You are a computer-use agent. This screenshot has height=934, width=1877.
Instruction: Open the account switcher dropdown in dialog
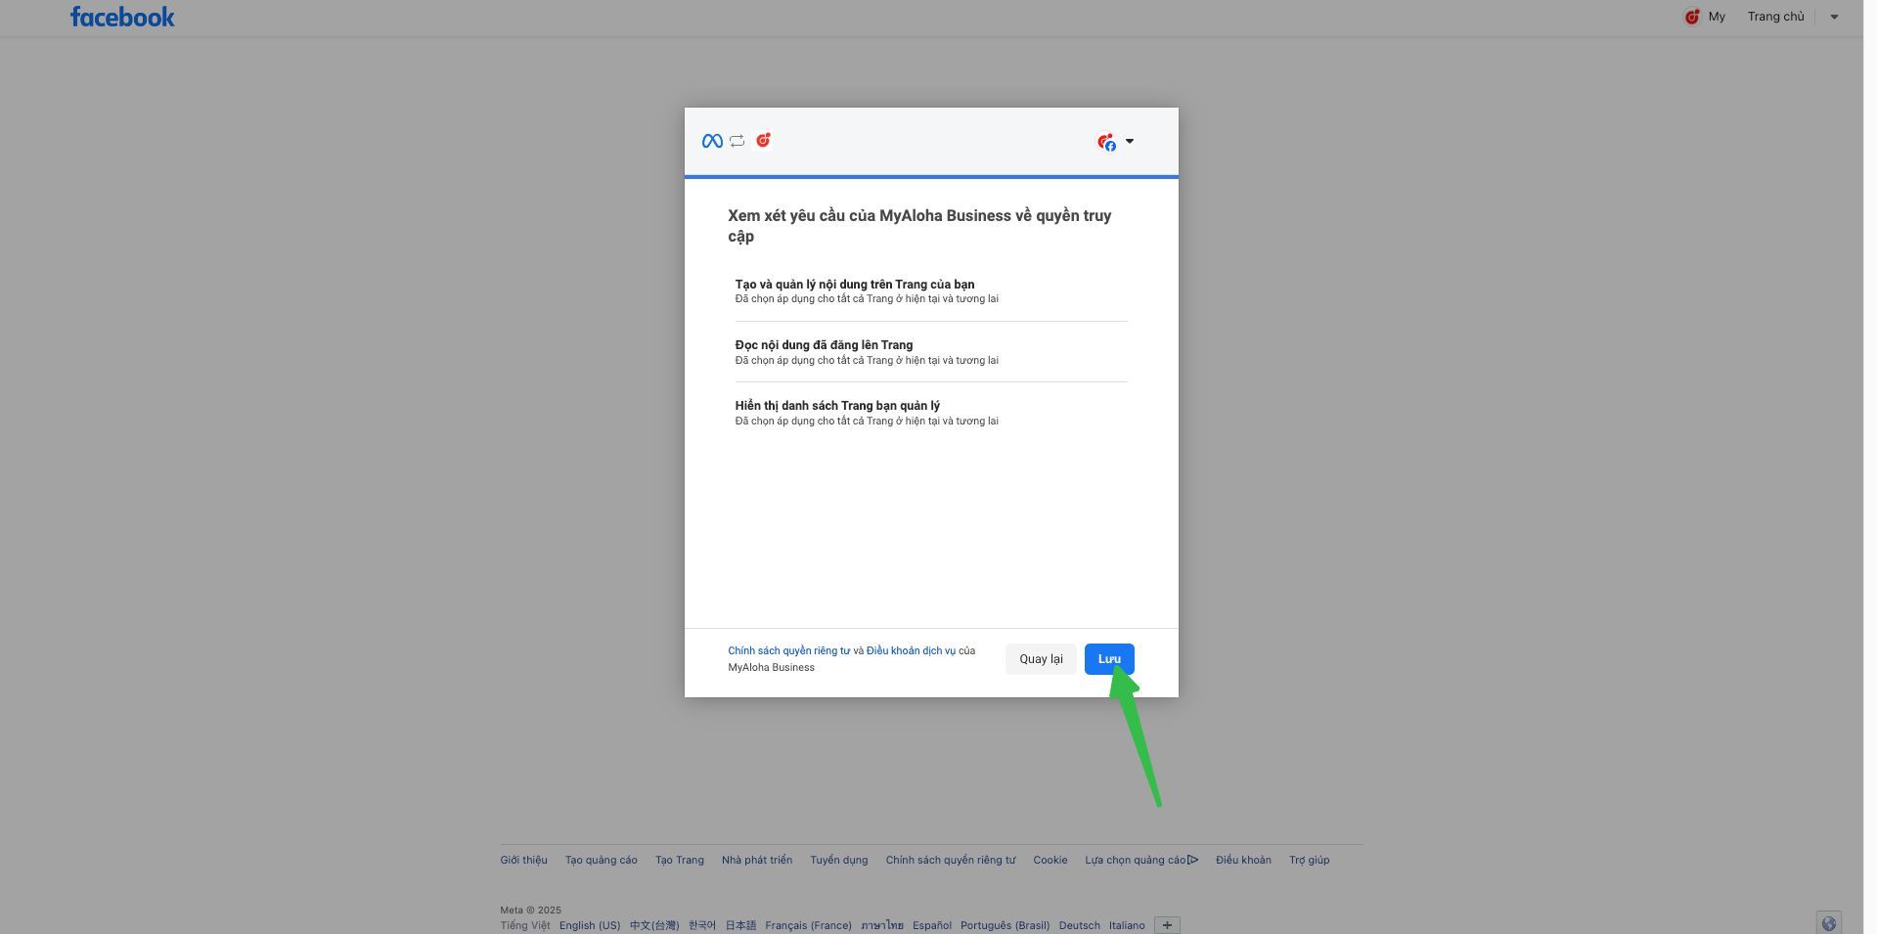(1115, 142)
